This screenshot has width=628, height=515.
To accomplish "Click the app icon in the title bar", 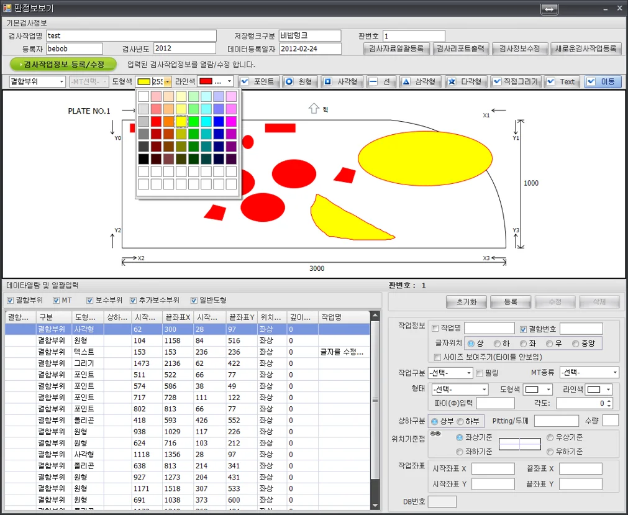I will point(7,7).
